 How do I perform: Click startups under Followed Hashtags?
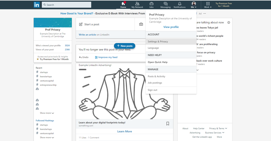coord(44,125)
